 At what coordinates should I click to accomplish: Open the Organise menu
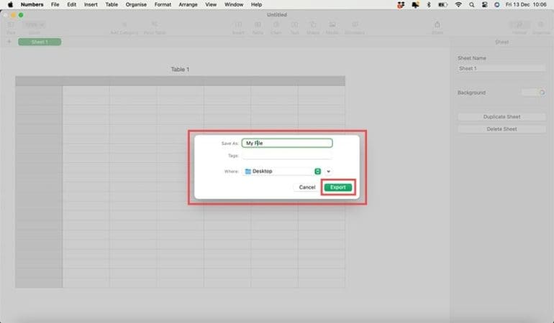(136, 4)
